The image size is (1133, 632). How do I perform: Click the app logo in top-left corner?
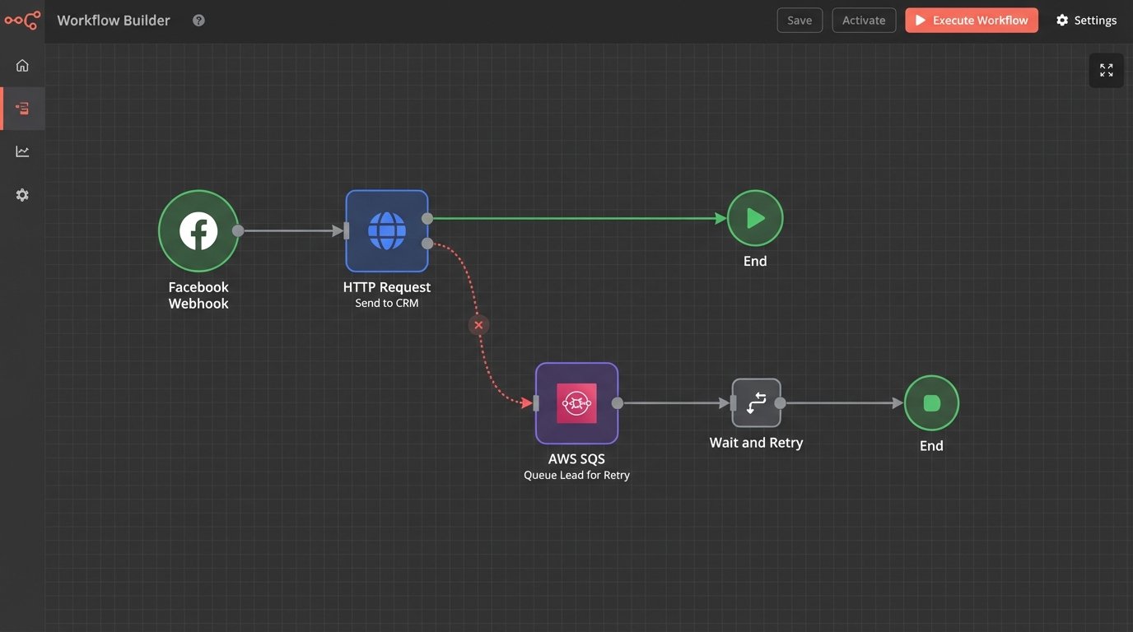pos(22,21)
